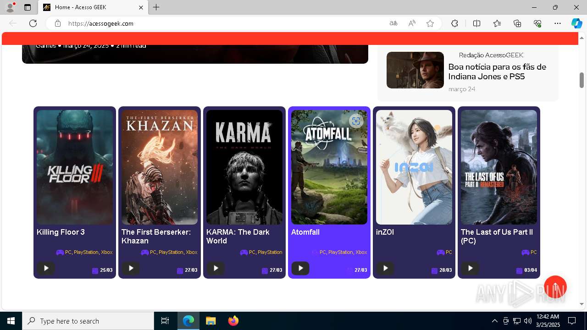Open Windows Start menu

tap(11, 321)
